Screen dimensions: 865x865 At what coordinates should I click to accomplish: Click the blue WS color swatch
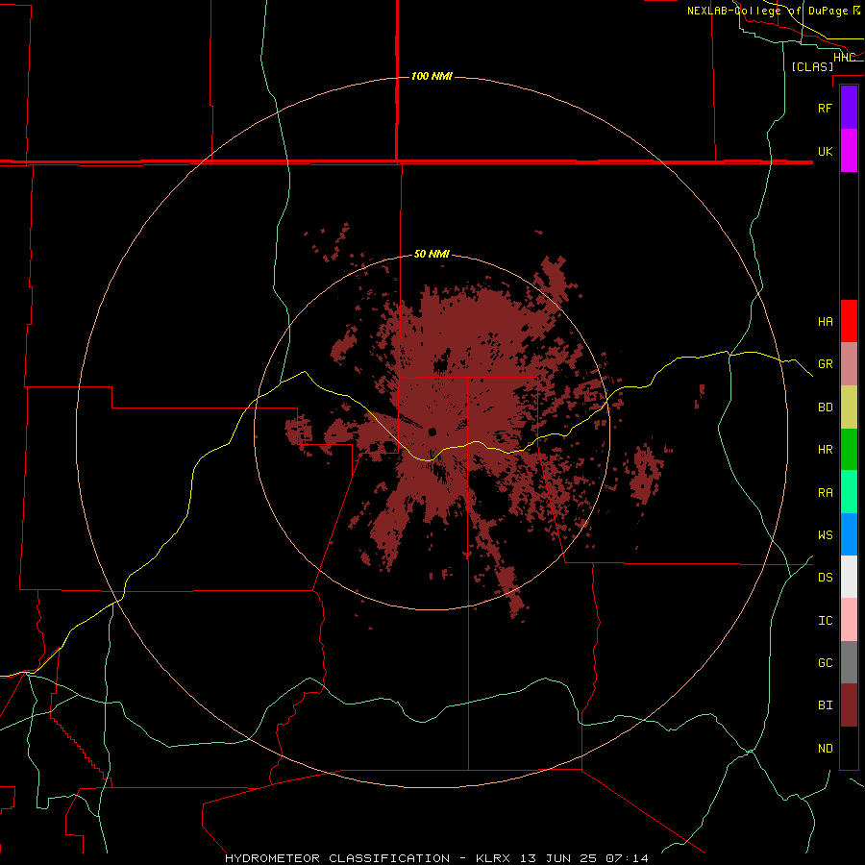click(x=849, y=534)
